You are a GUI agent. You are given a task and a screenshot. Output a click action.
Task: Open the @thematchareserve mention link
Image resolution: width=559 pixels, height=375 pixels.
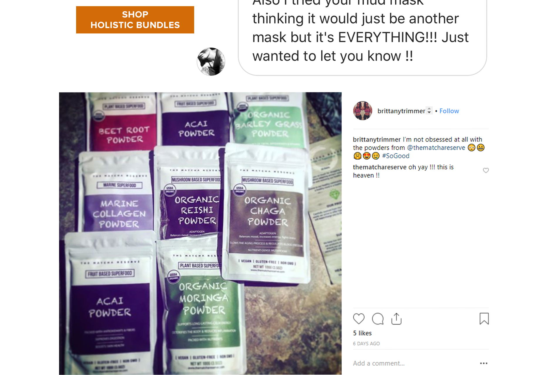(x=436, y=148)
